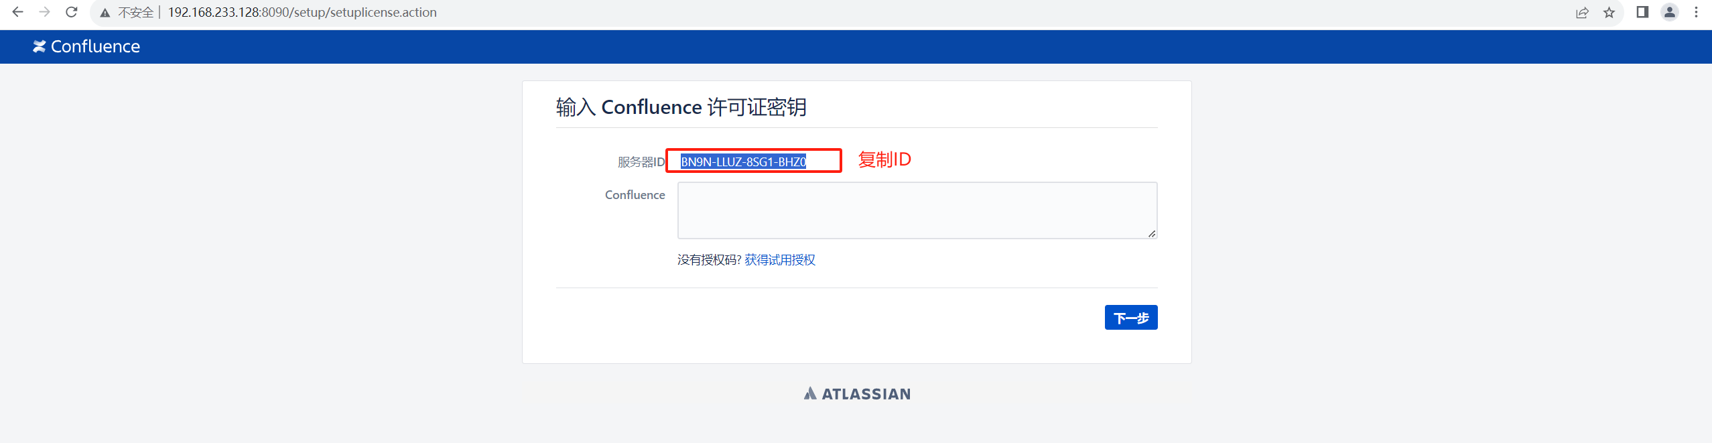Click the highlighted server ID BN9N-LLUZ-8SG1-BHZ0

point(743,162)
